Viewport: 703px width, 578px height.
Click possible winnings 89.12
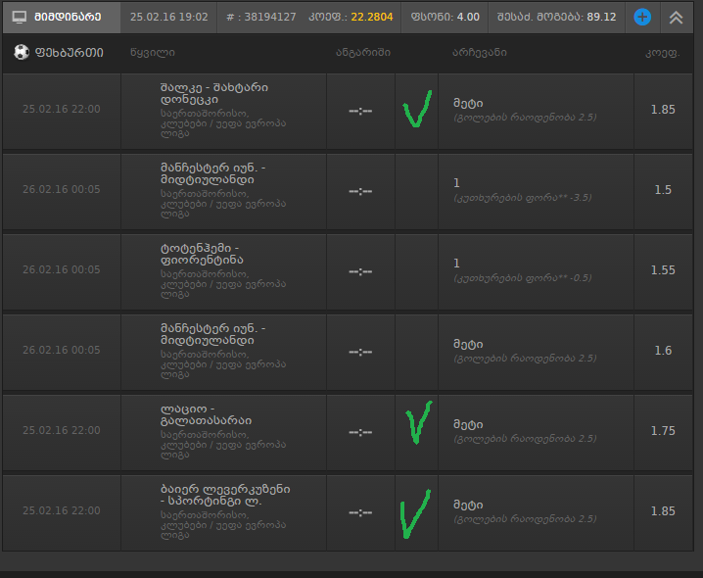[601, 17]
